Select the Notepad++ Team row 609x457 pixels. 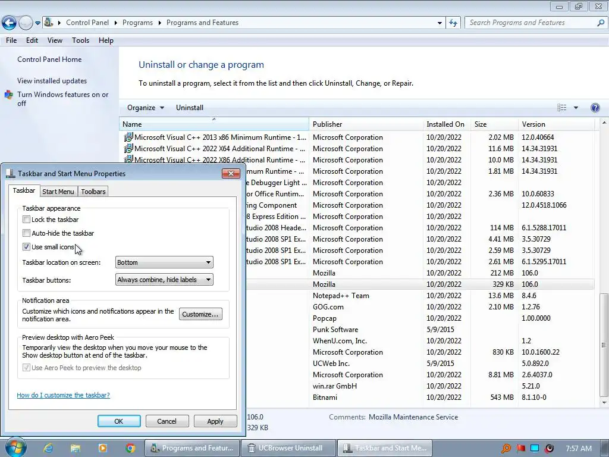419,296
